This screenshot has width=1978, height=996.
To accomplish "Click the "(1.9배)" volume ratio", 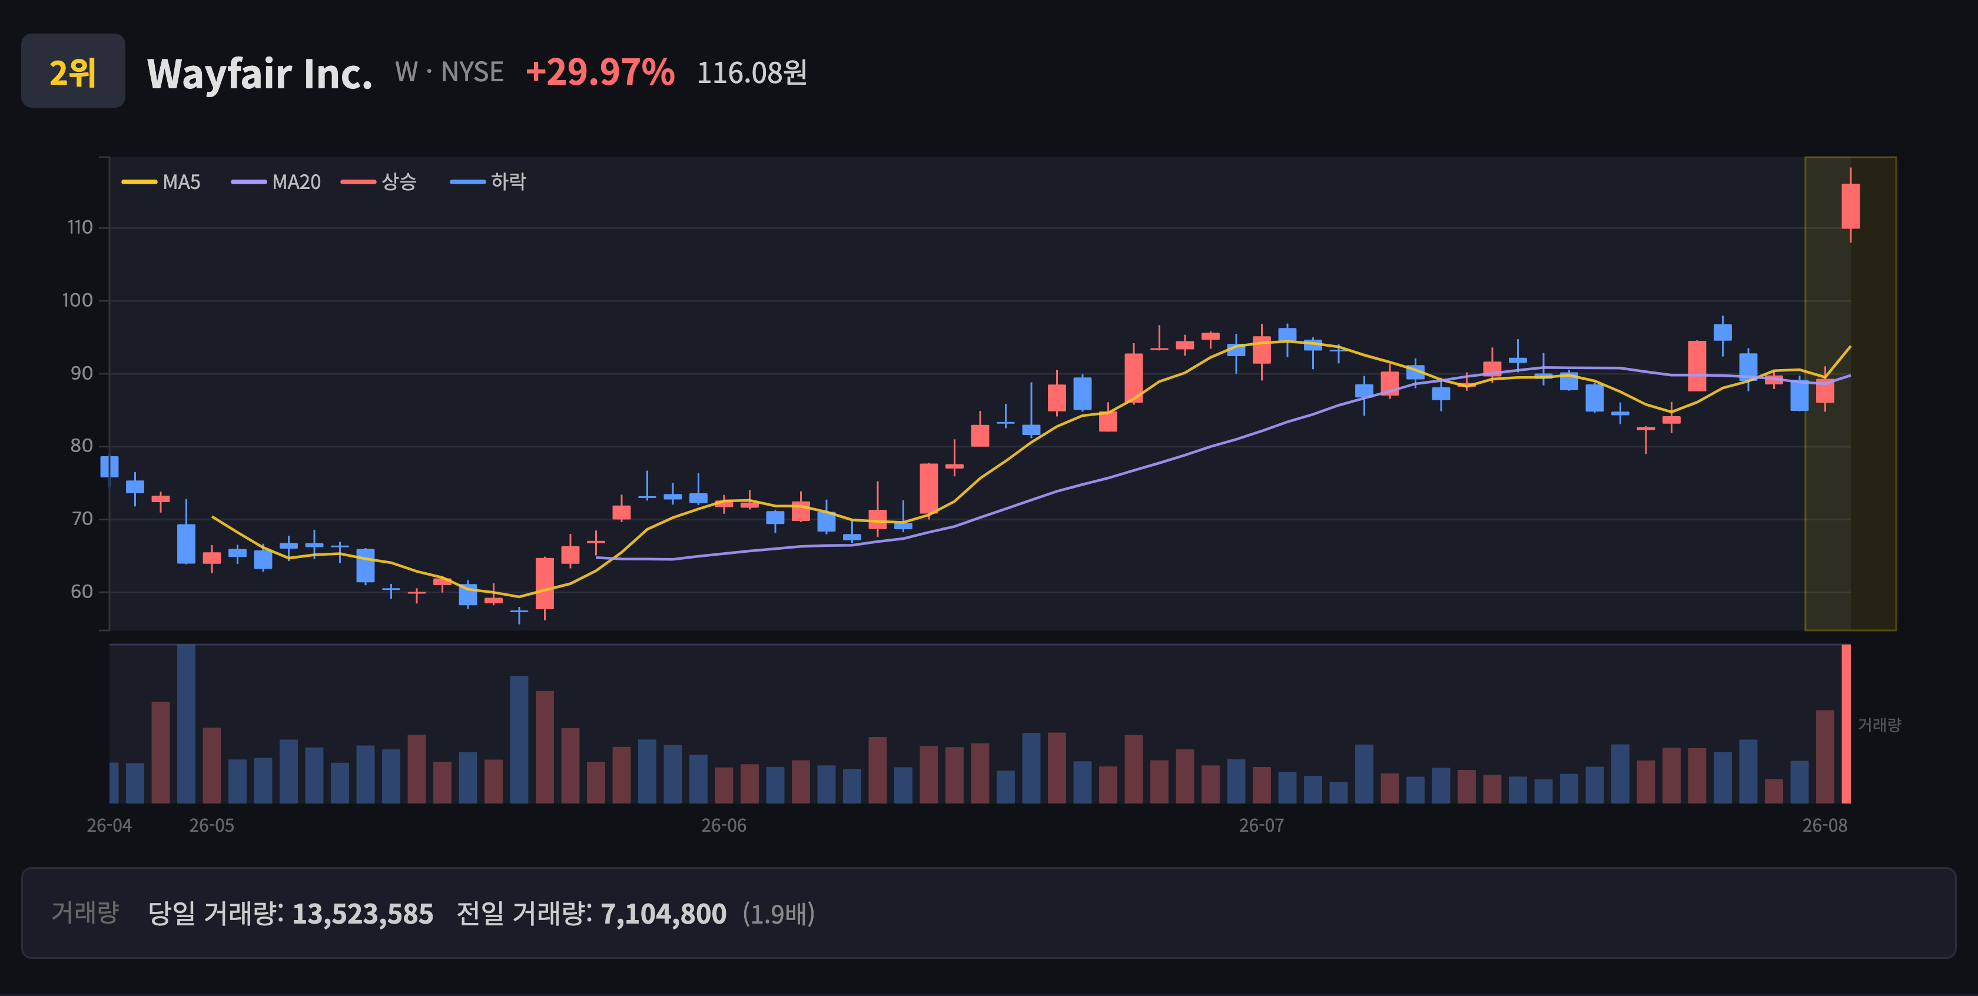I will [x=779, y=914].
